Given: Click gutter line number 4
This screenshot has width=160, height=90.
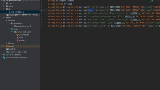Looking at the screenshot, I should pyautogui.click(x=41, y=10).
